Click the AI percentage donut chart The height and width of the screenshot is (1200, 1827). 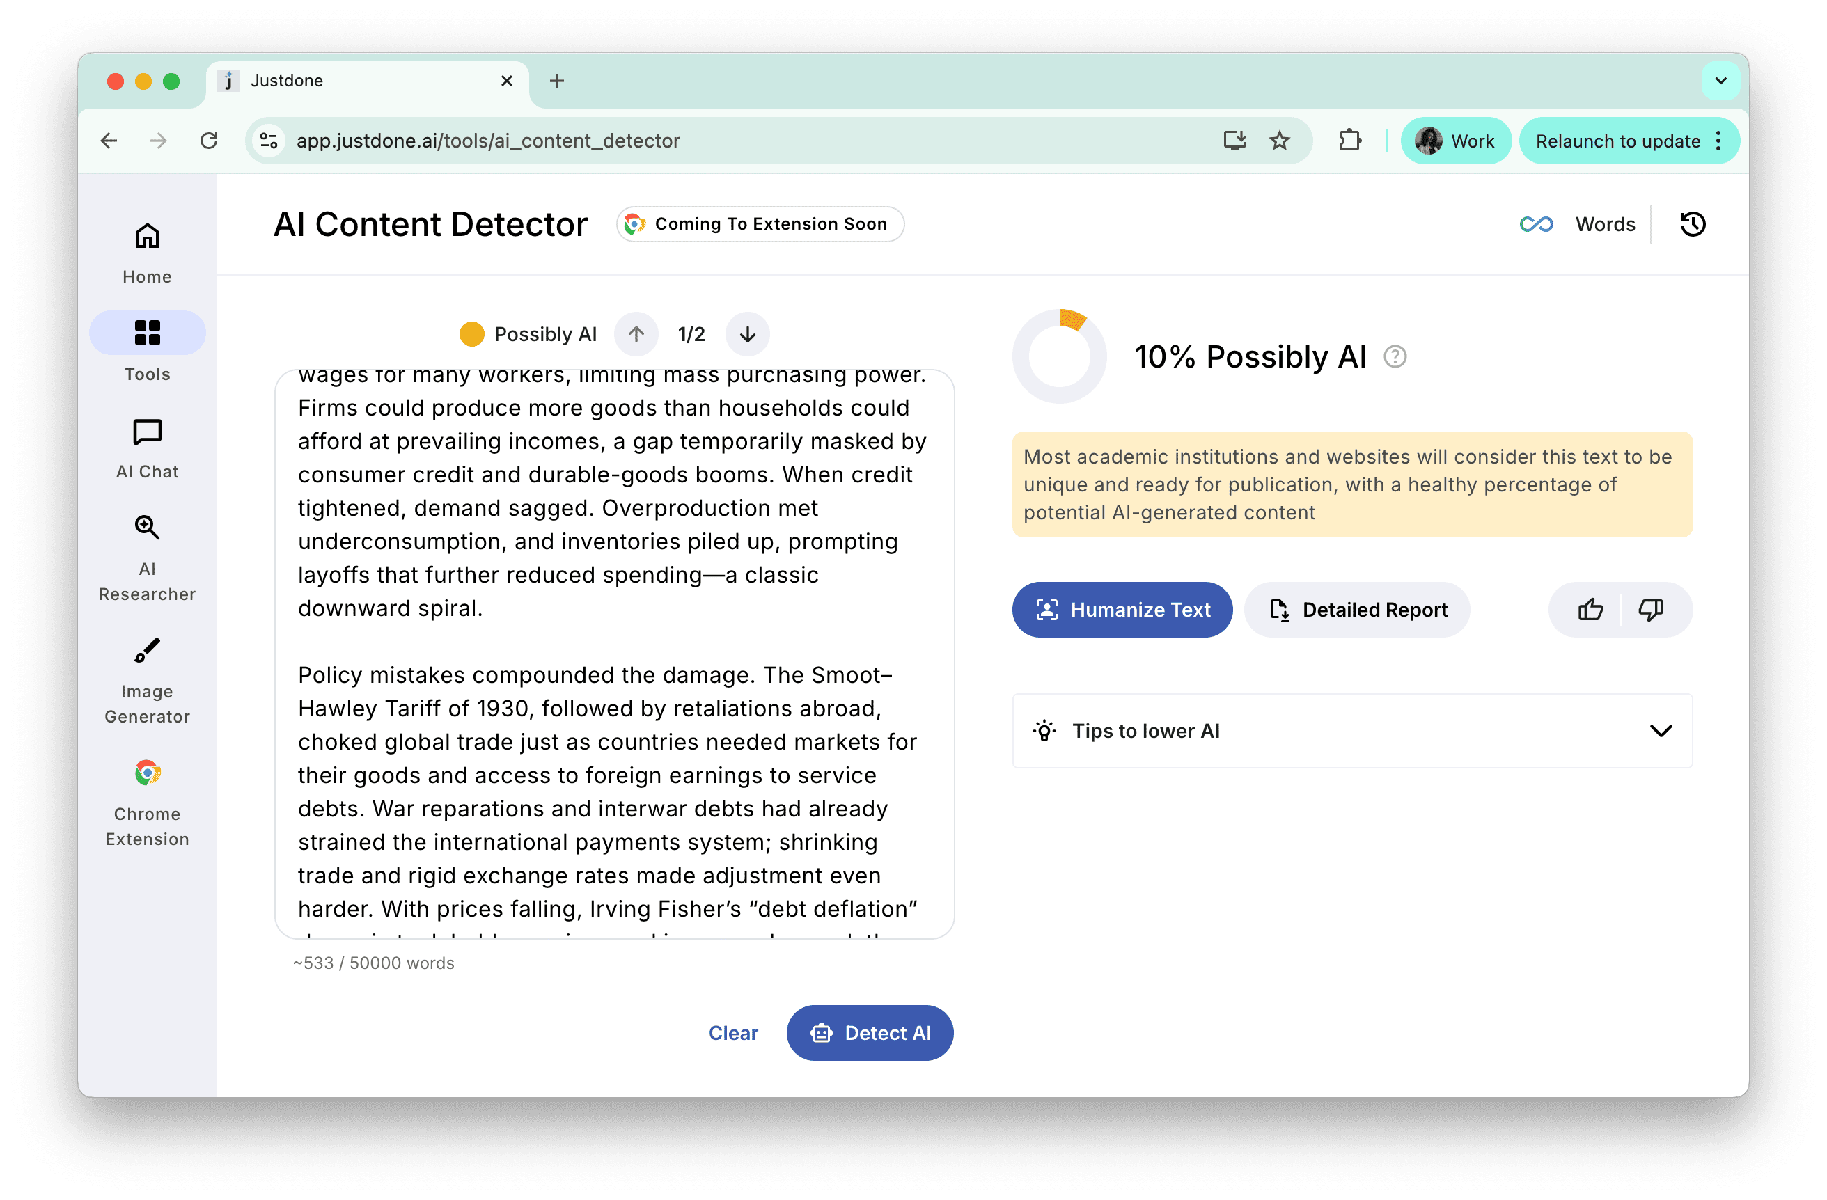click(1059, 357)
